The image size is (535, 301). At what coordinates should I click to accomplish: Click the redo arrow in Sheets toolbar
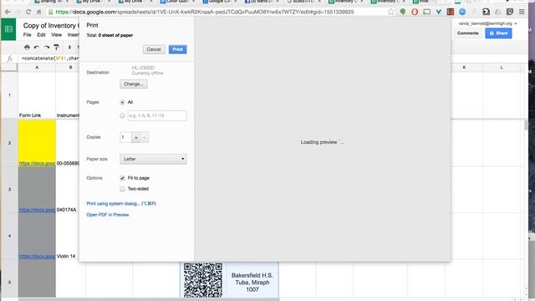47,47
